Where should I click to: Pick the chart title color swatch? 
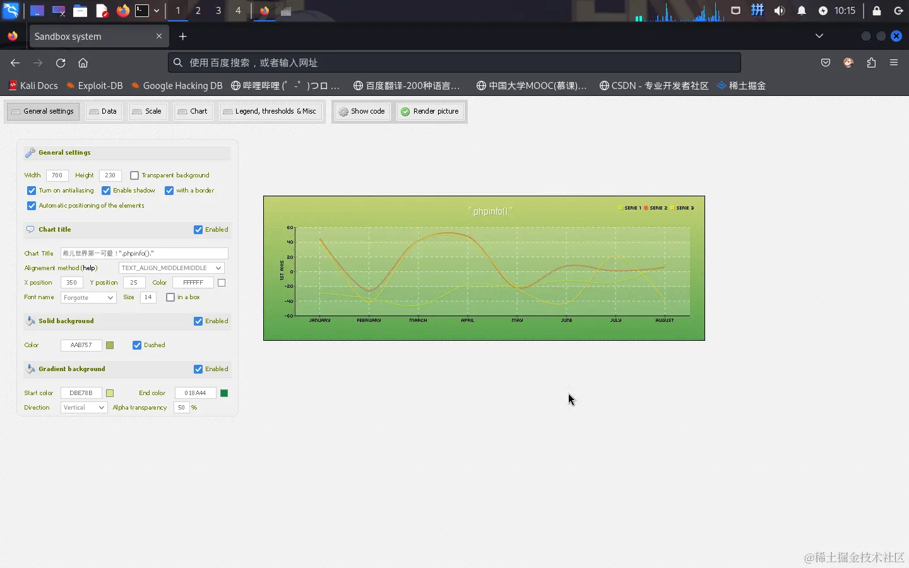[222, 283]
